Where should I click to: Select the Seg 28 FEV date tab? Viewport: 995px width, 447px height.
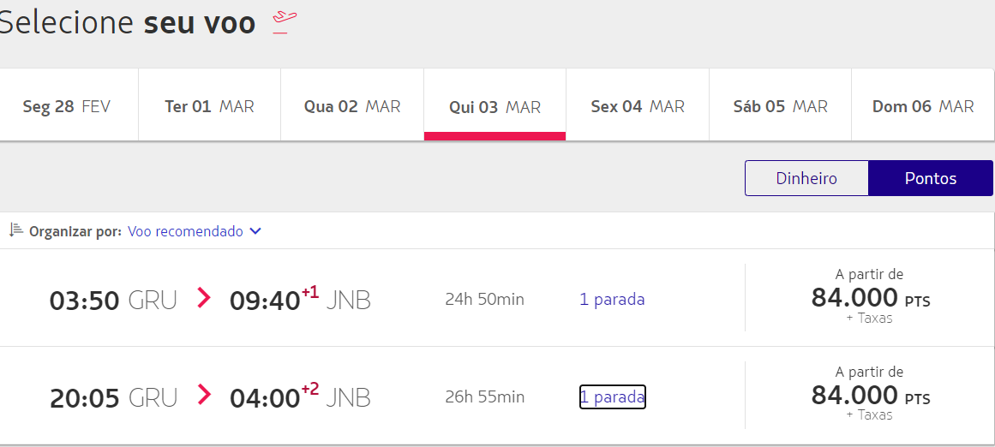67,107
